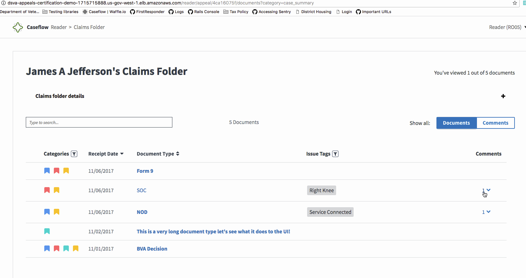
Task: Open the Logs GitHub bookmark
Action: (x=176, y=12)
